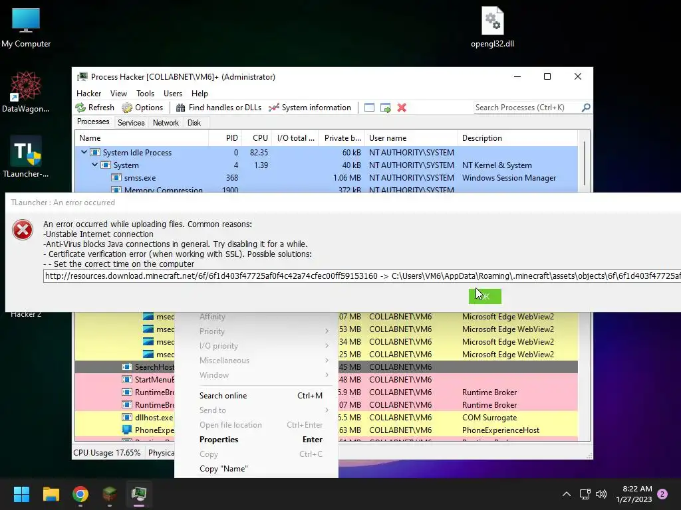This screenshot has width=681, height=510.
Task: Open the Hacker menu
Action: pyautogui.click(x=88, y=94)
